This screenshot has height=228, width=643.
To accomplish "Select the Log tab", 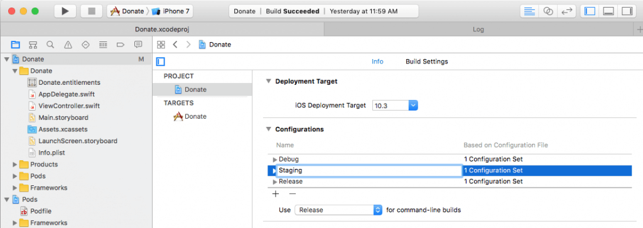I will coord(478,30).
